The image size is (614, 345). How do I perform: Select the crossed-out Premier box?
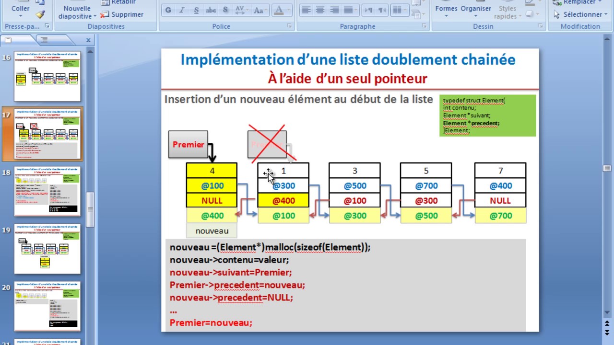tap(267, 144)
